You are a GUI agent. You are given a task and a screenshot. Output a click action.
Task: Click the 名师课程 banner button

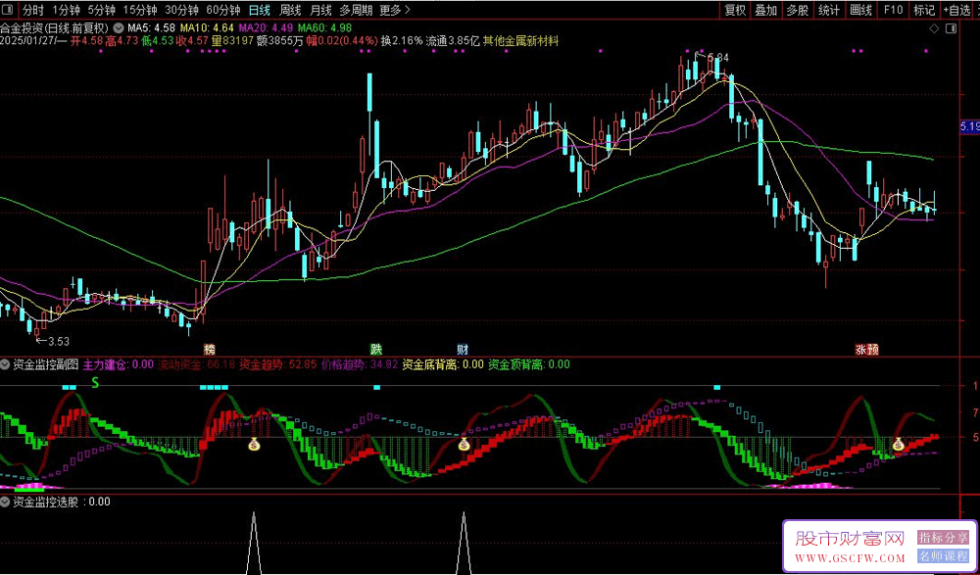pyautogui.click(x=943, y=556)
